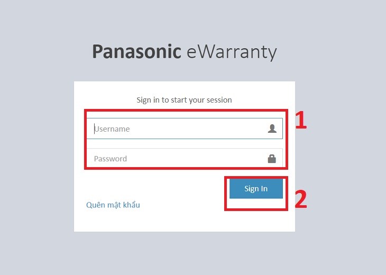Open the Quên mật khẩu link
386x275 pixels.
coord(113,205)
